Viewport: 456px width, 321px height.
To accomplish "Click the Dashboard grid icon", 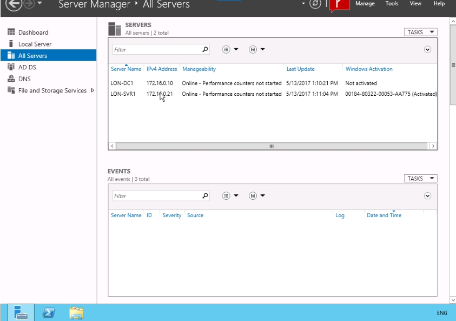I will [11, 32].
